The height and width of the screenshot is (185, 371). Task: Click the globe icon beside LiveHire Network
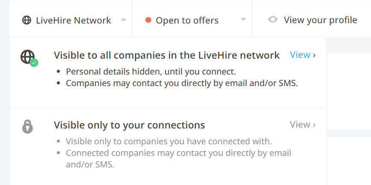point(26,20)
